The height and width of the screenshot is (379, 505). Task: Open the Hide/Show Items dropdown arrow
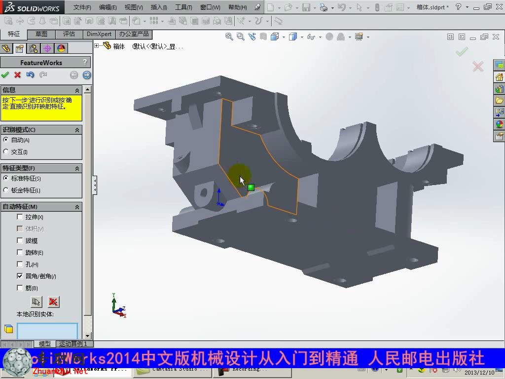(320, 37)
